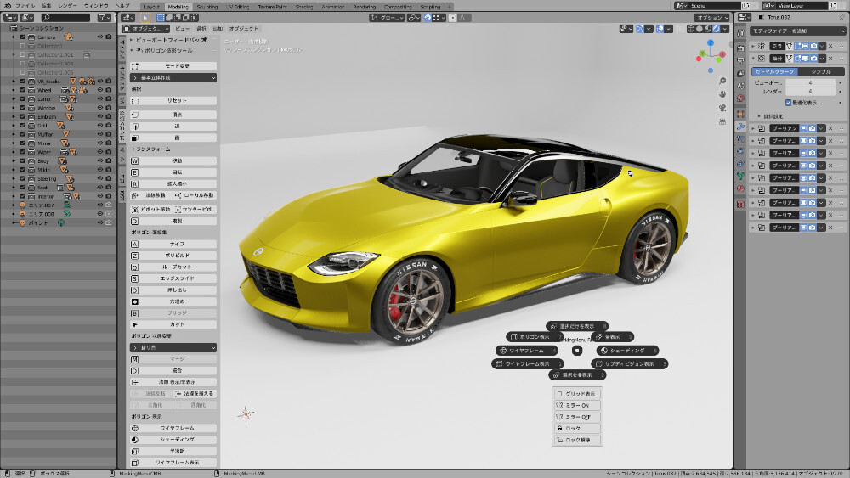Click the 押し出し extrude button
The height and width of the screenshot is (478, 850).
pos(173,290)
